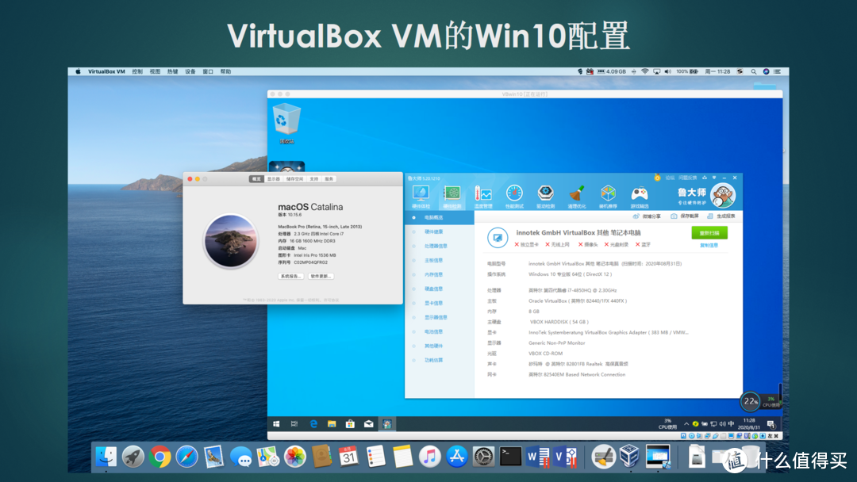Open Mail app on Win10 taskbar
Image resolution: width=857 pixels, height=482 pixels.
pyautogui.click(x=369, y=423)
